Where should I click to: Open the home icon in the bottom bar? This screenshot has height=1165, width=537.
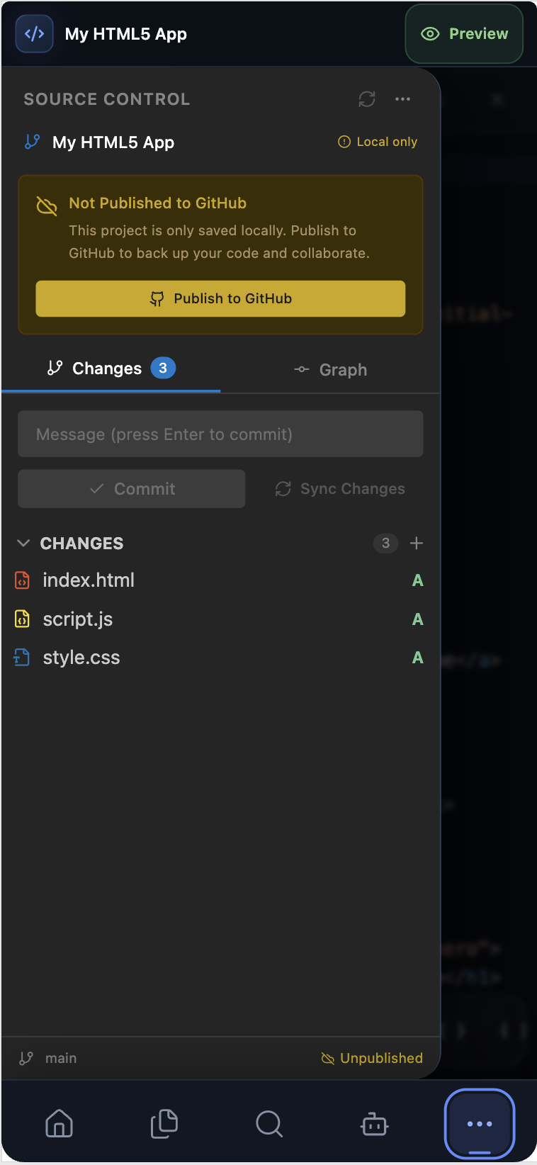[59, 1124]
